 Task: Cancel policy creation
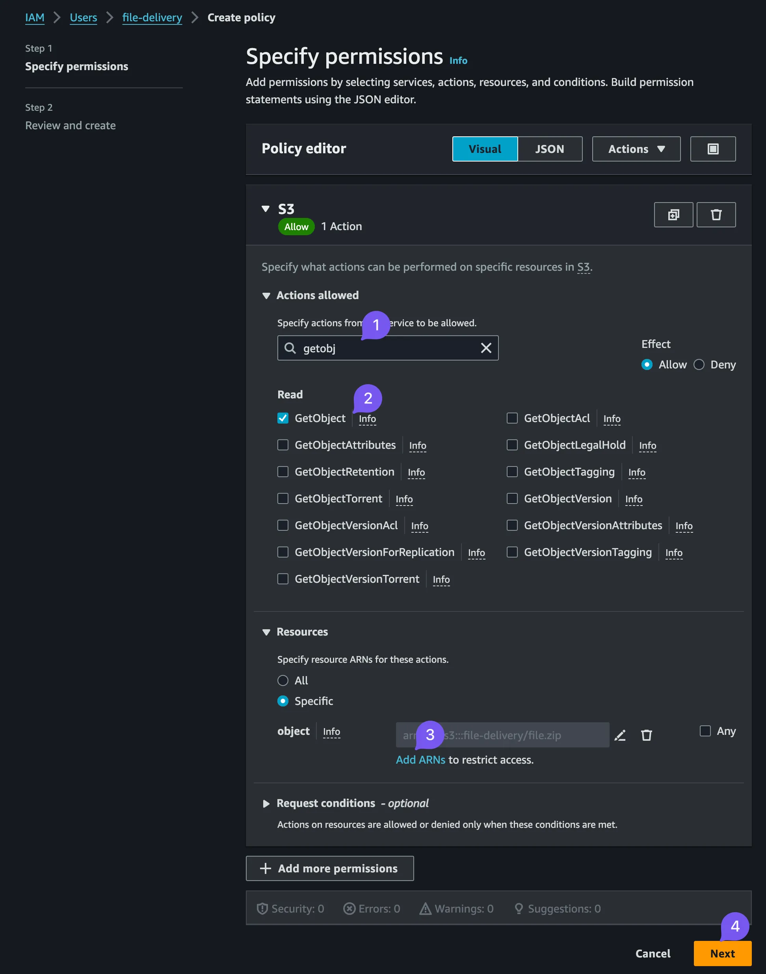coord(653,954)
